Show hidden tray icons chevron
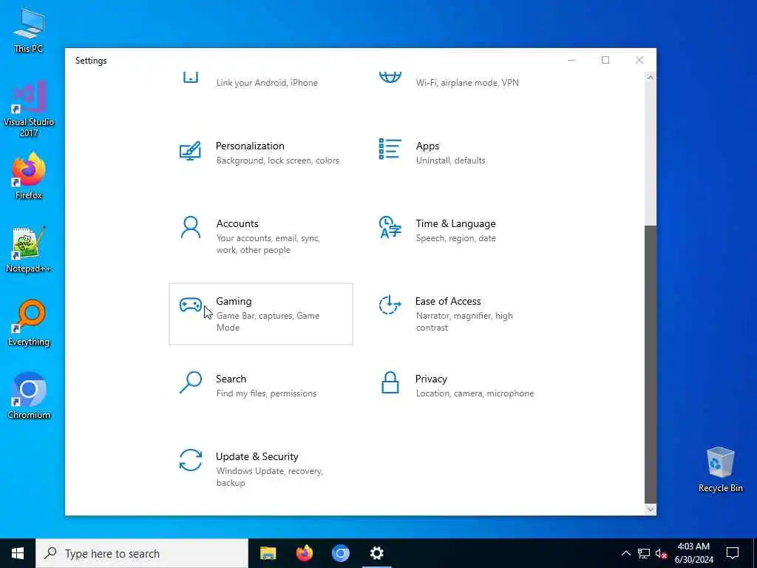 click(x=625, y=553)
